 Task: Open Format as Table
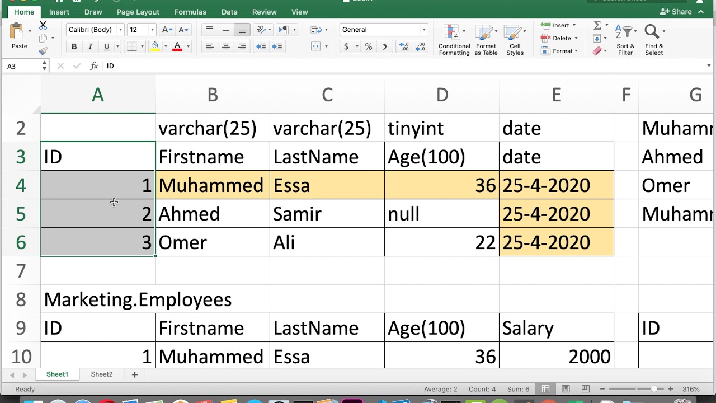click(x=486, y=40)
